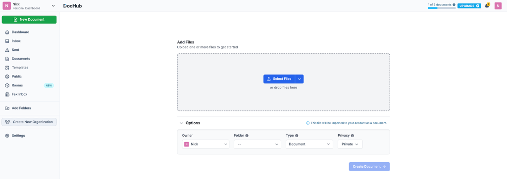Click info icon beside Type label
Screen dimensions: 507x179
click(x=297, y=136)
